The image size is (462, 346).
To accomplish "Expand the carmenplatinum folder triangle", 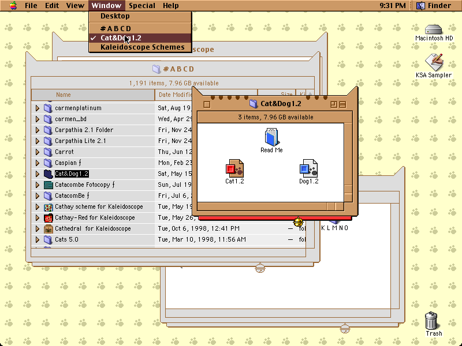I will [x=38, y=108].
